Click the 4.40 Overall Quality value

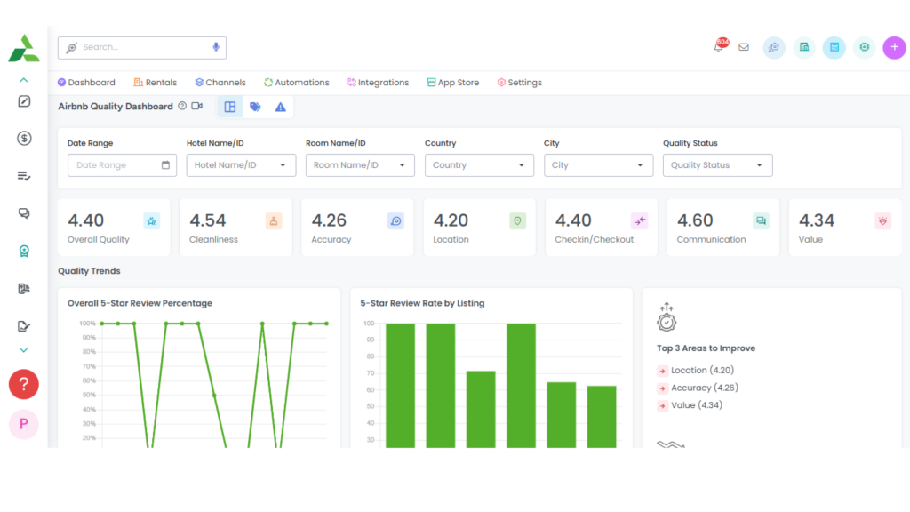tap(86, 220)
